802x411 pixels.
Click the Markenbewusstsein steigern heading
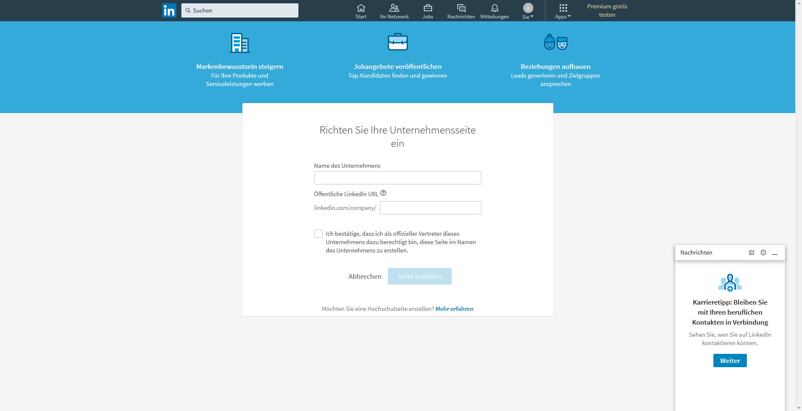click(x=239, y=66)
